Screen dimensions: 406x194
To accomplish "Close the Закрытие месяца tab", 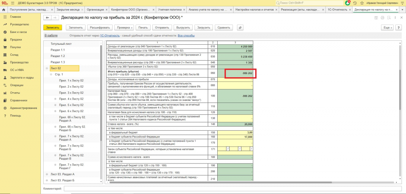I will coord(82,10).
